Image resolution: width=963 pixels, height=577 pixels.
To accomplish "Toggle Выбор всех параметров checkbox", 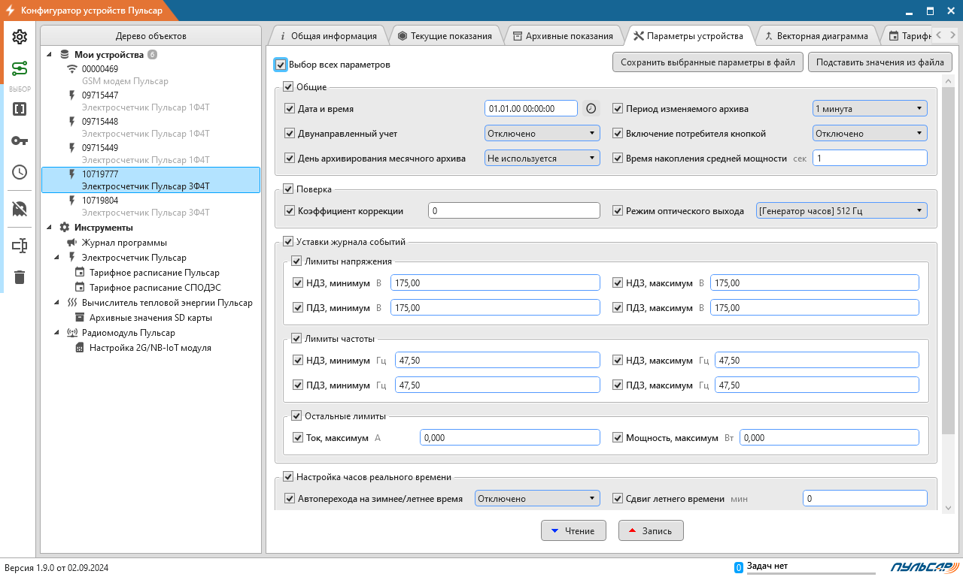I will [281, 65].
